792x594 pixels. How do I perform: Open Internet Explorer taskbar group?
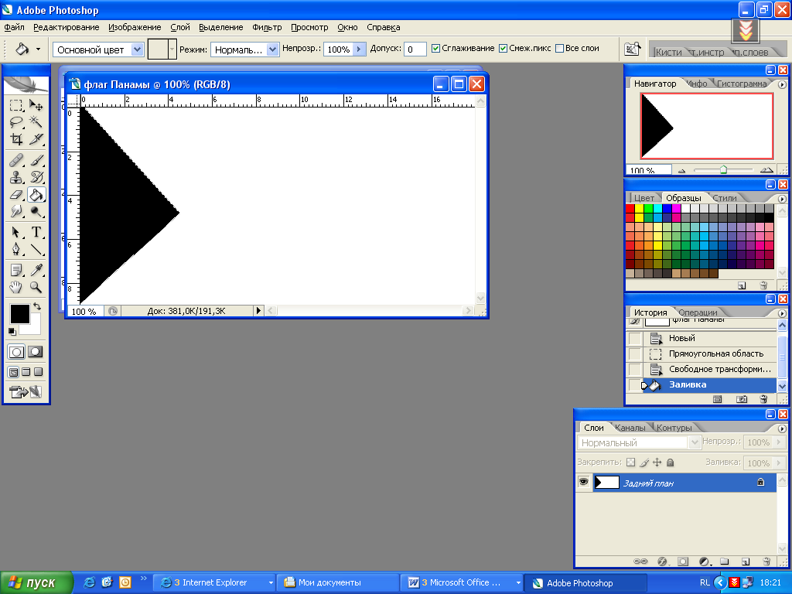pos(214,583)
